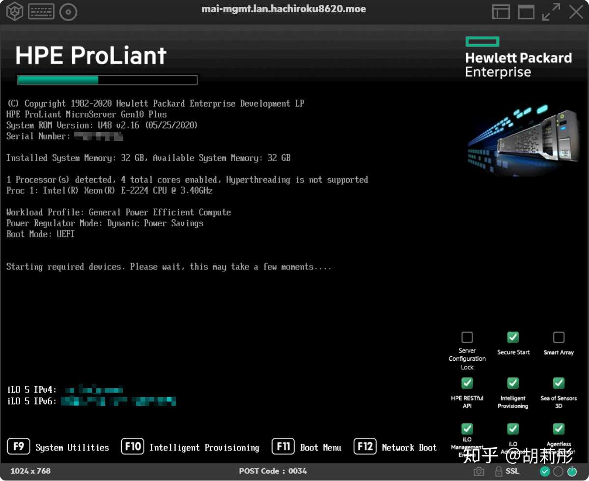Viewport: 589px width, 481px height.
Task: Click the Power Regulator Mode line
Action: (x=105, y=223)
